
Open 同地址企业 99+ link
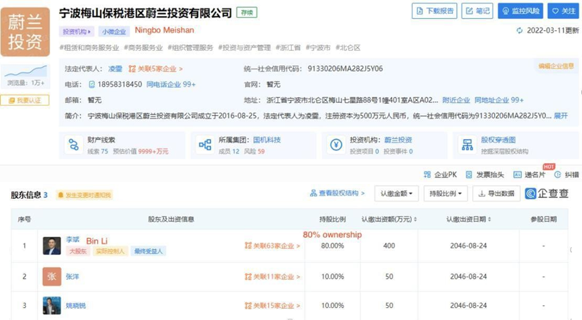[499, 100]
